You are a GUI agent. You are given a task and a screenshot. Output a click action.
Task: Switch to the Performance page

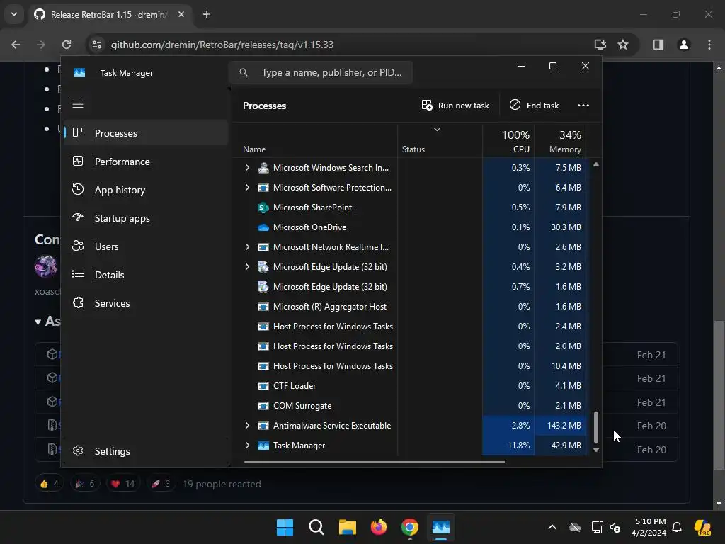point(146,161)
